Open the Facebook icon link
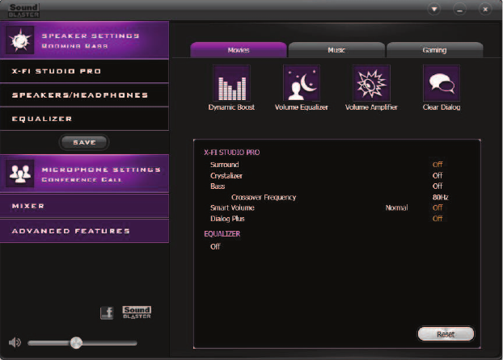Image resolution: width=503 pixels, height=360 pixels. (107, 313)
